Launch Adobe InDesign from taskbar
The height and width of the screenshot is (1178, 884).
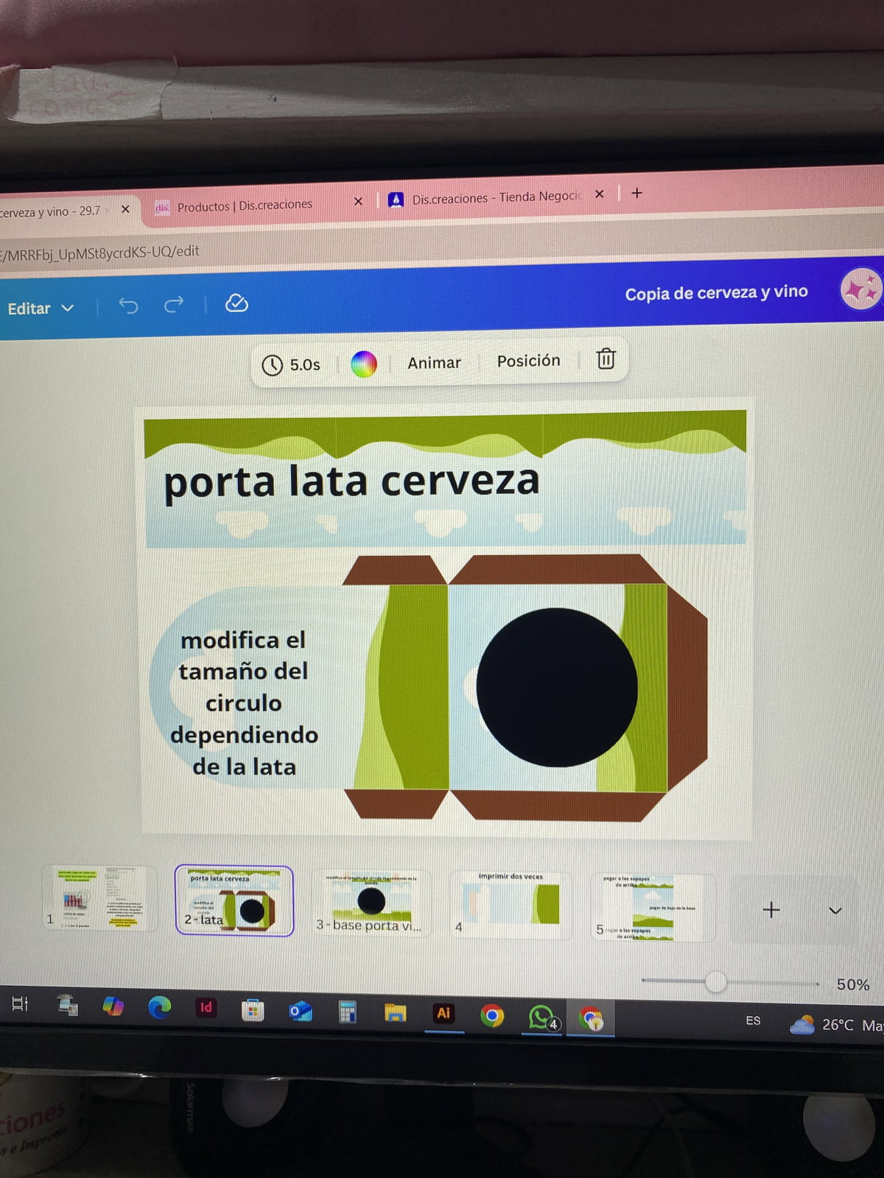(206, 1008)
